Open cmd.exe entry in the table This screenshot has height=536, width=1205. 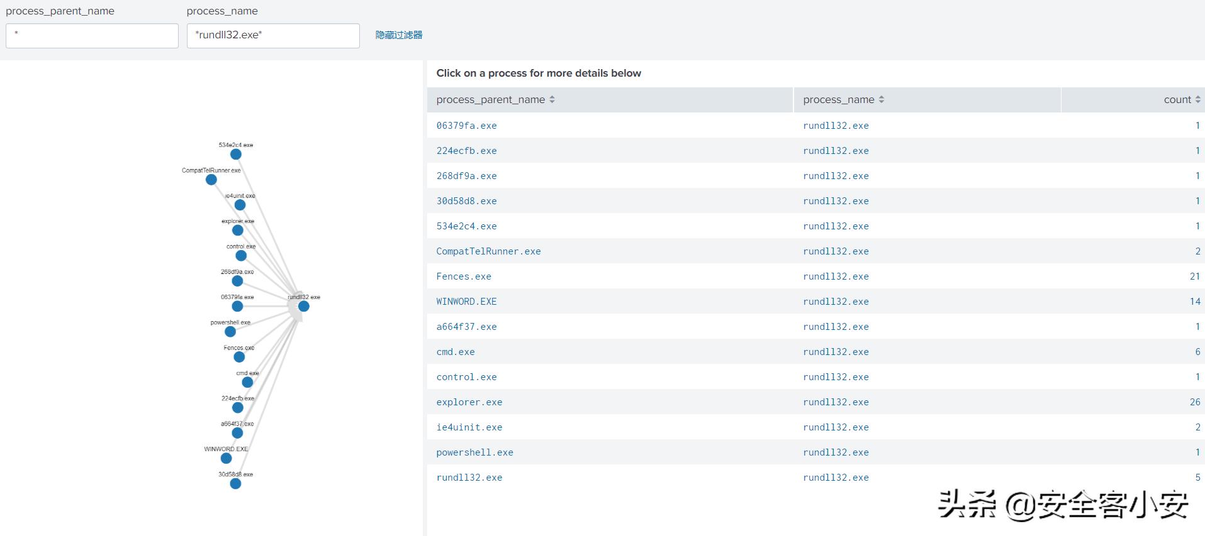456,352
